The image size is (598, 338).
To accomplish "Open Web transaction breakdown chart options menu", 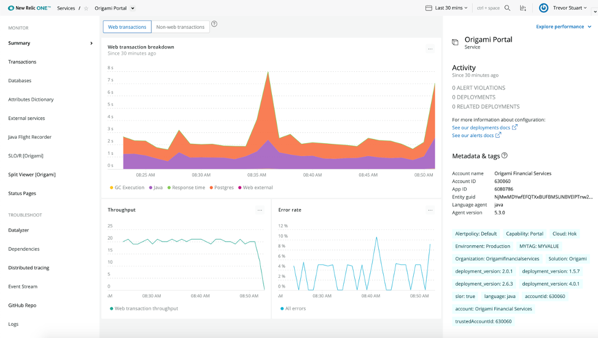I will point(430,49).
